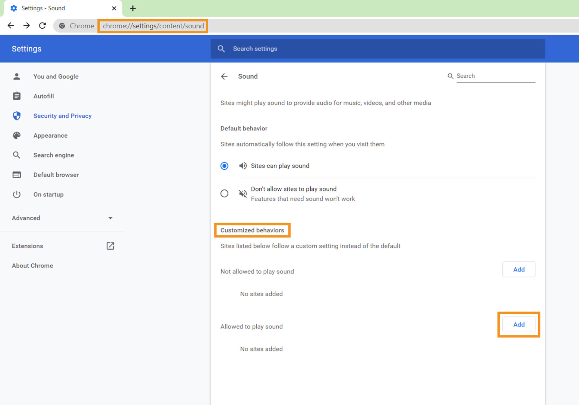Click the On startup power icon
Viewport: 579px width, 405px height.
[17, 194]
